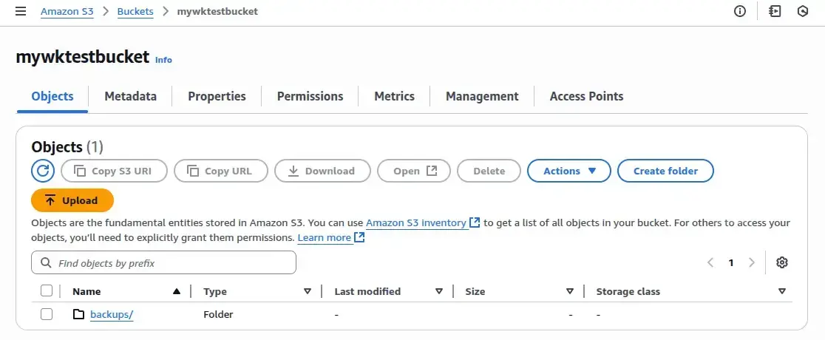
Task: Click the backups folder icon
Action: [78, 314]
